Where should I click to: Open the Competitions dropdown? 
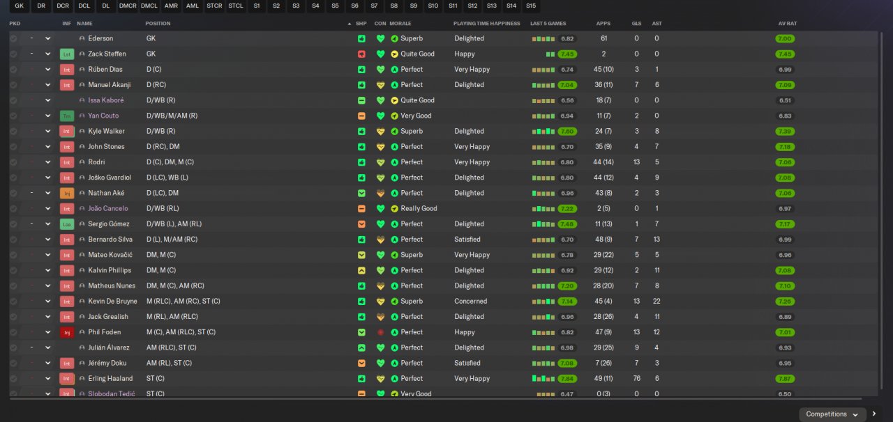(832, 414)
